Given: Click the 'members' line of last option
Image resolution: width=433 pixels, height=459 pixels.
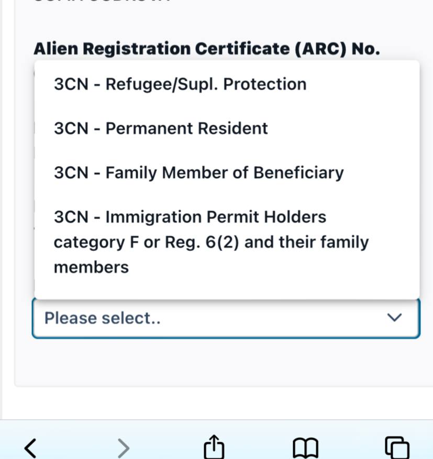Looking at the screenshot, I should 91,267.
